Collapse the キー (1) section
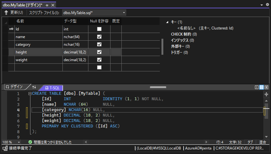Viewport: 271px width, 154px height. (167, 22)
